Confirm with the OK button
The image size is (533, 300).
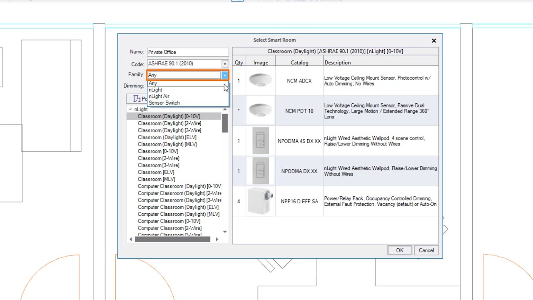coord(400,250)
